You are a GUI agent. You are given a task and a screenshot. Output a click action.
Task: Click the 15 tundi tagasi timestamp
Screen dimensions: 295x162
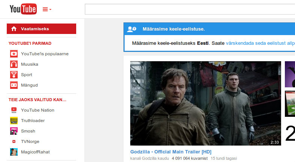(x=224, y=158)
